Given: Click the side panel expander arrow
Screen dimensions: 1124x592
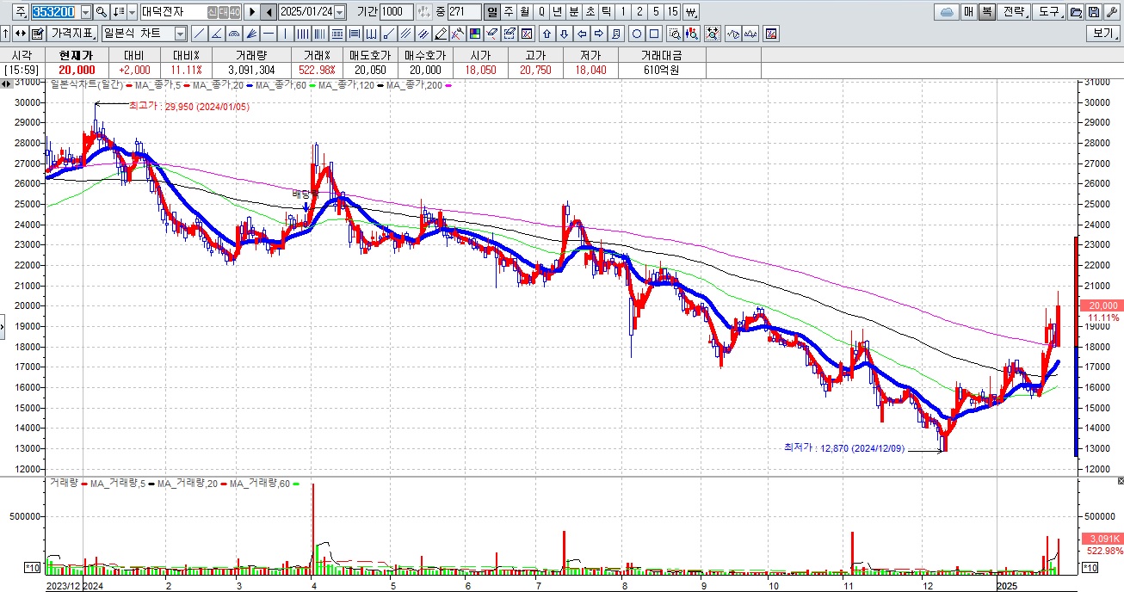Looking at the screenshot, I should 3,326.
